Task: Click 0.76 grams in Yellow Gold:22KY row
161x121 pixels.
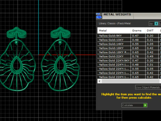Action: tap(135, 56)
